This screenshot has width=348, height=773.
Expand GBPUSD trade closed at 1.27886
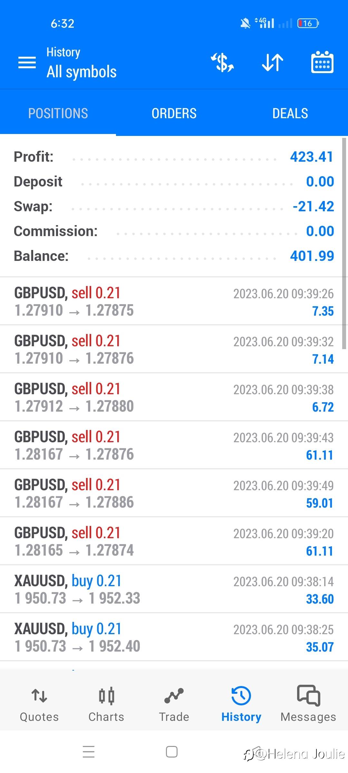tap(174, 493)
